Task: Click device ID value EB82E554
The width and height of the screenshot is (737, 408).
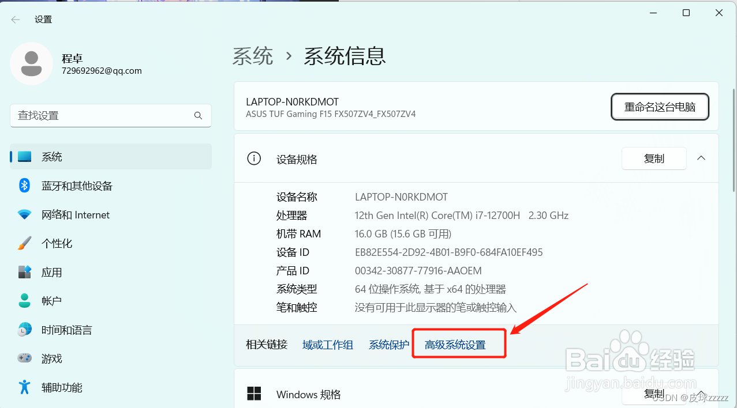Action: point(448,252)
